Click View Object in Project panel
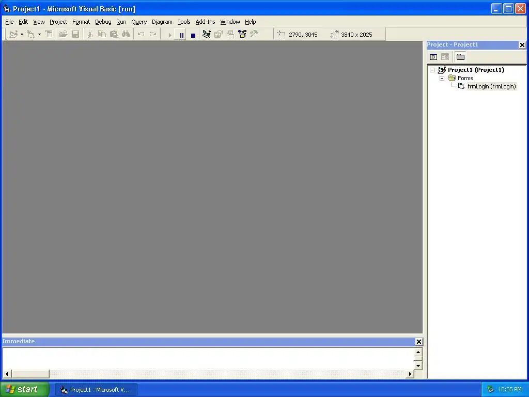 pos(445,57)
